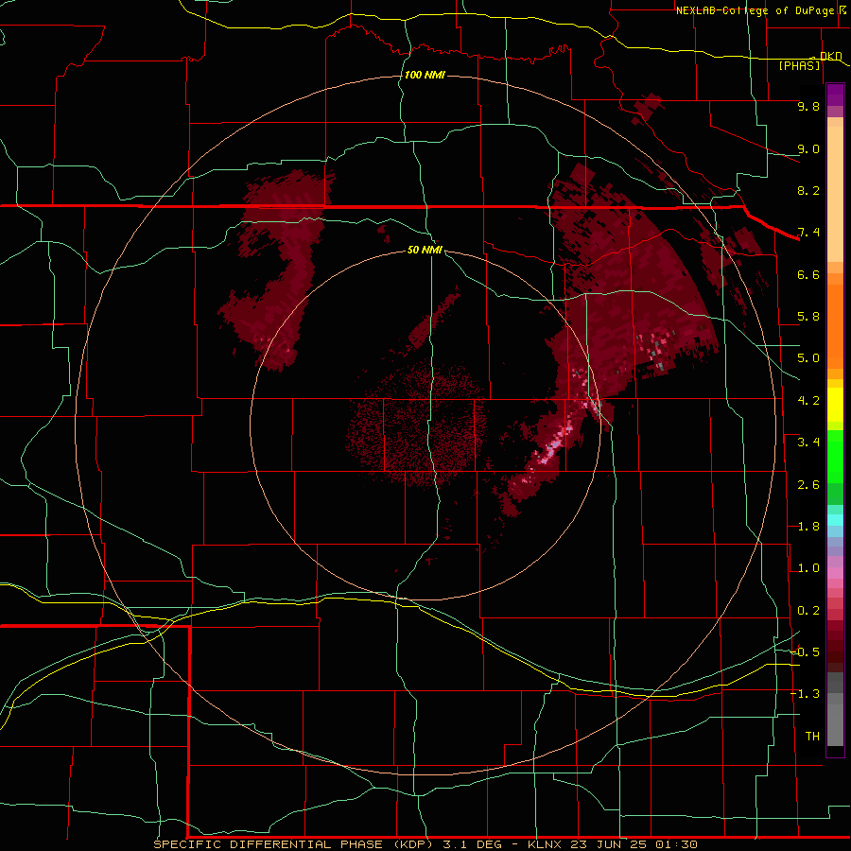Image resolution: width=851 pixels, height=851 pixels.
Task: Click the 3.4 color scale value
Action: (x=808, y=443)
